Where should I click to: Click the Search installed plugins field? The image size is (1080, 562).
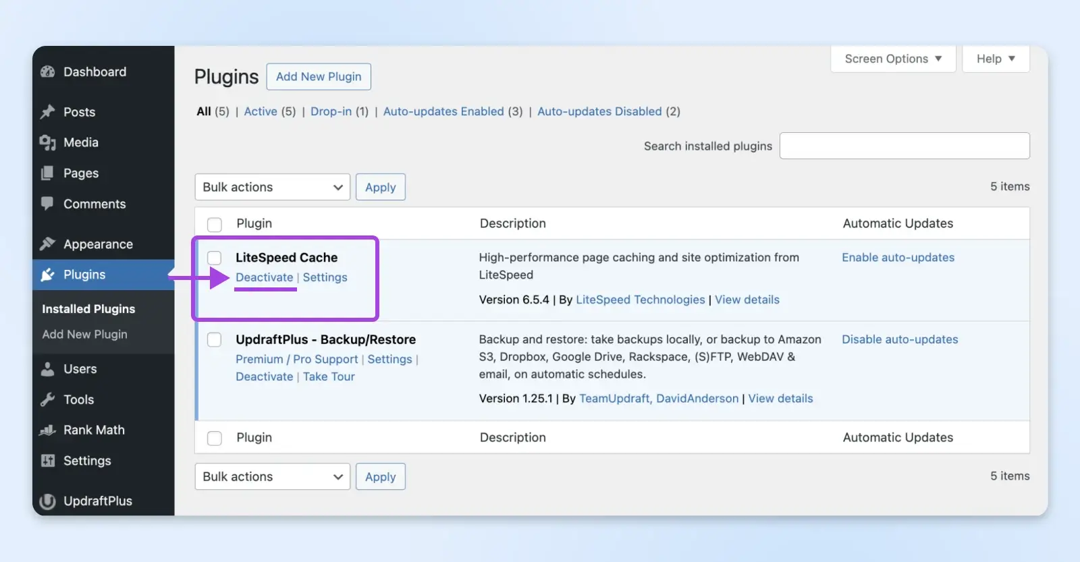click(x=904, y=146)
